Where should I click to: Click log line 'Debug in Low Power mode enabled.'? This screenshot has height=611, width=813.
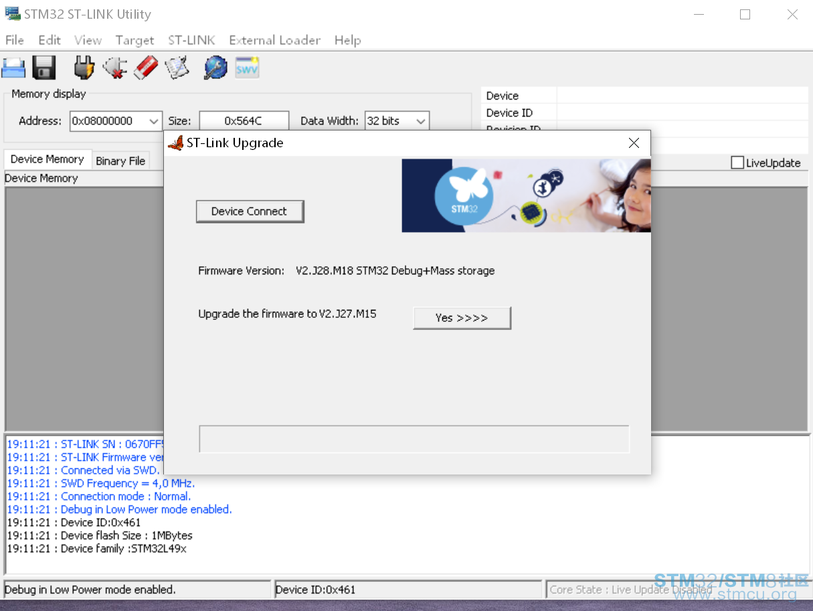click(x=119, y=509)
